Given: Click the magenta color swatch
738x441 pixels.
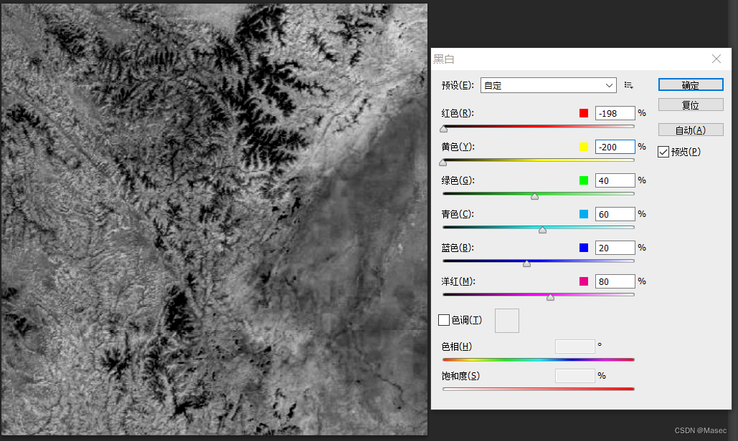Looking at the screenshot, I should pyautogui.click(x=584, y=281).
